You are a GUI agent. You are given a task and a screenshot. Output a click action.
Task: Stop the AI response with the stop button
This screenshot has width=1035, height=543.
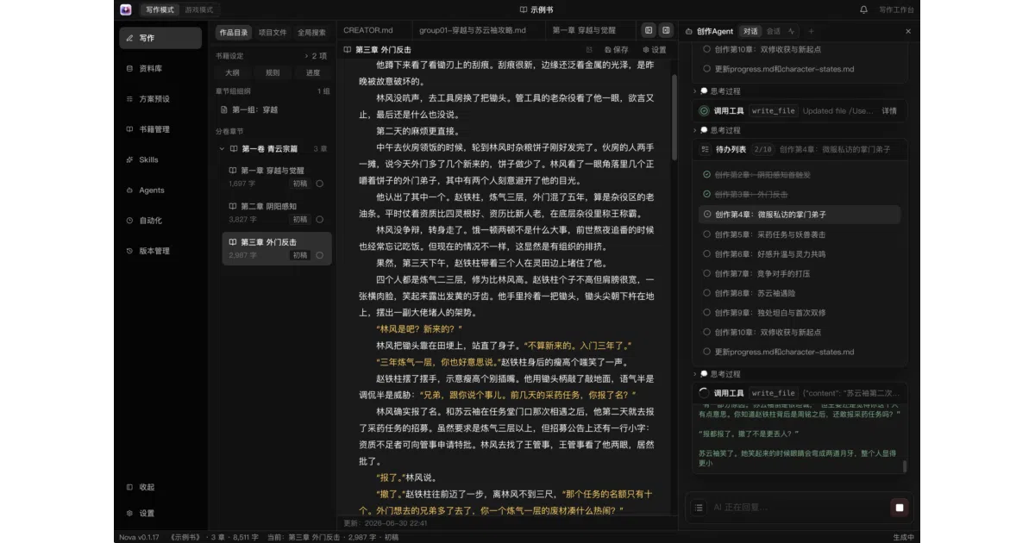(x=900, y=508)
